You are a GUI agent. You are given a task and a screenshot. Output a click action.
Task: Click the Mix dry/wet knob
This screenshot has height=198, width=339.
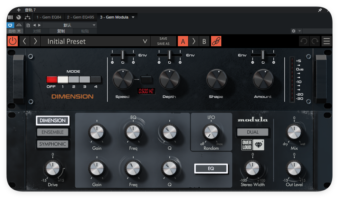click(294, 132)
